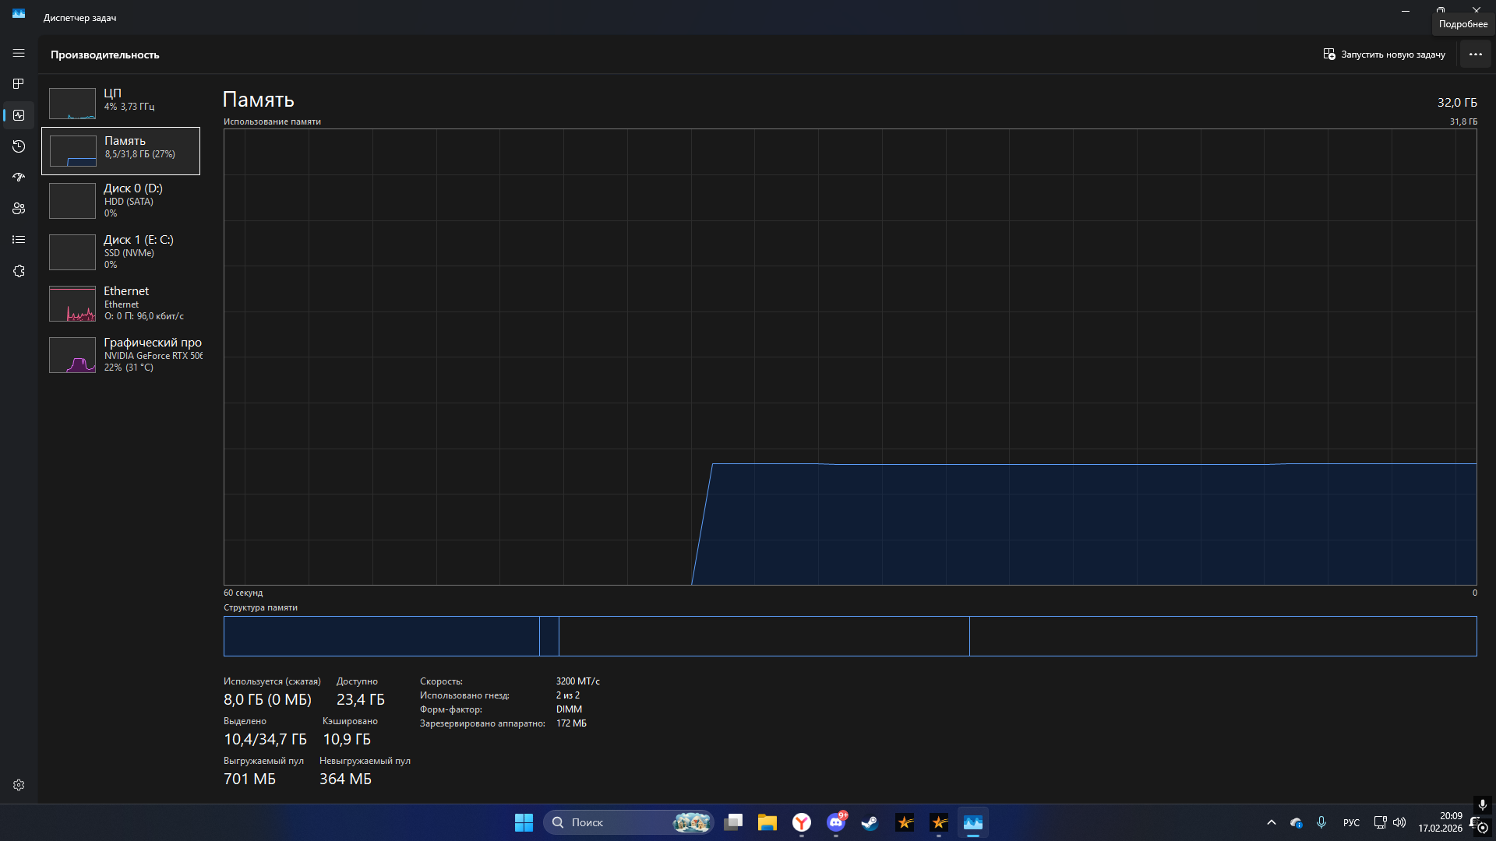The width and height of the screenshot is (1496, 841).
Task: Click the memory composition bar
Action: pyautogui.click(x=849, y=636)
